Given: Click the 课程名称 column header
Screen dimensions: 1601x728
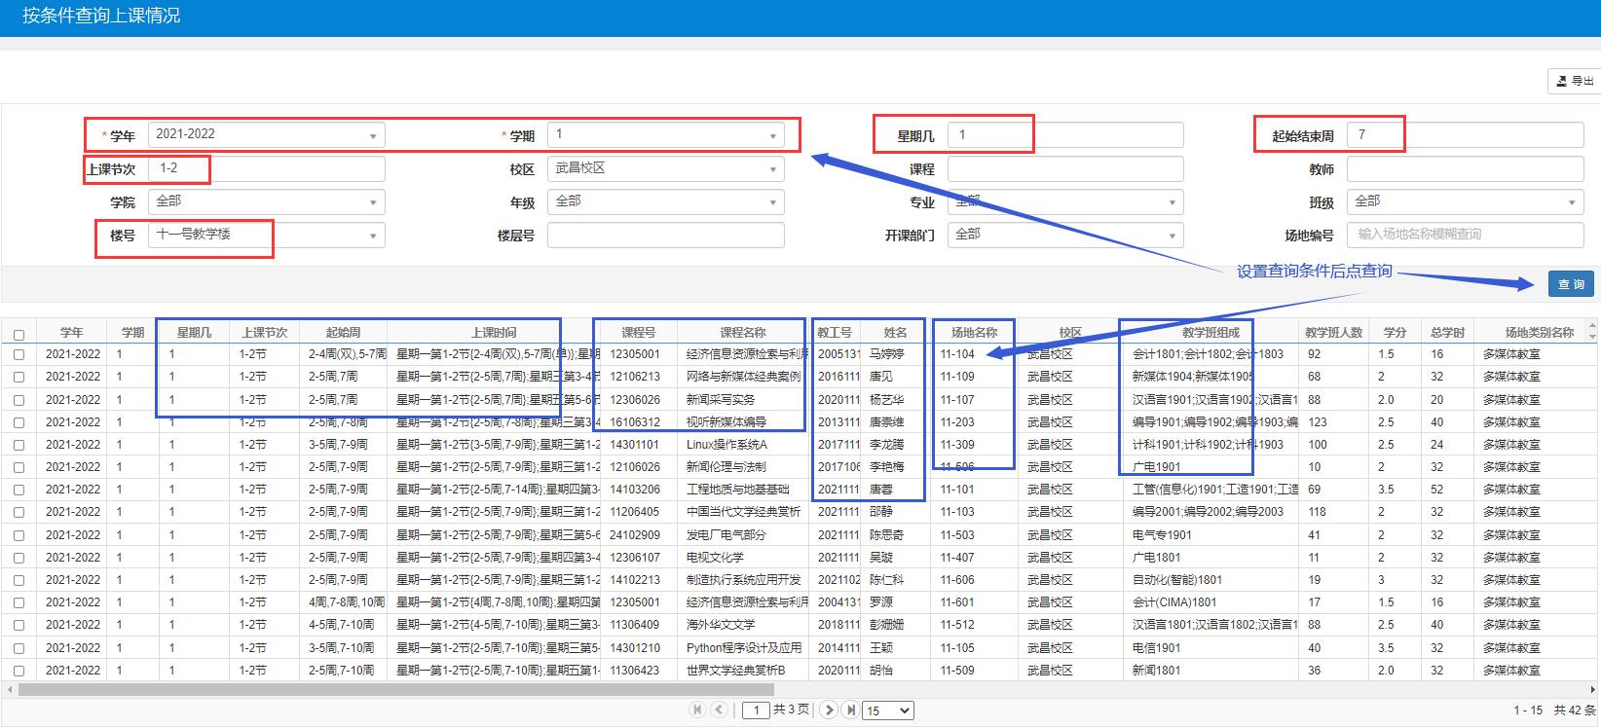Looking at the screenshot, I should coord(742,333).
